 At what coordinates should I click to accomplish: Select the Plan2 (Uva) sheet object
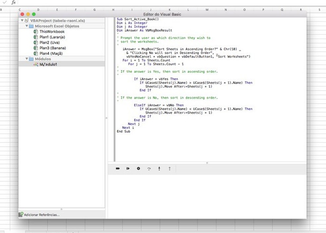pos(49,43)
